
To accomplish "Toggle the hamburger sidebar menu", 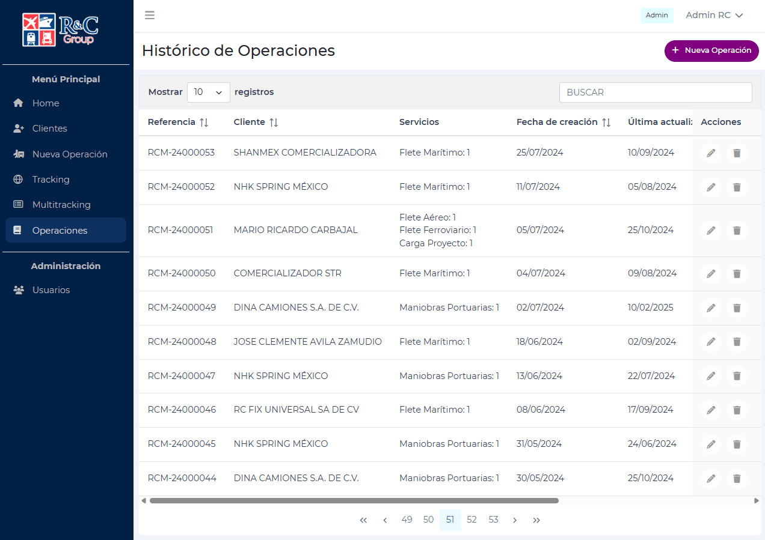I will (x=150, y=15).
